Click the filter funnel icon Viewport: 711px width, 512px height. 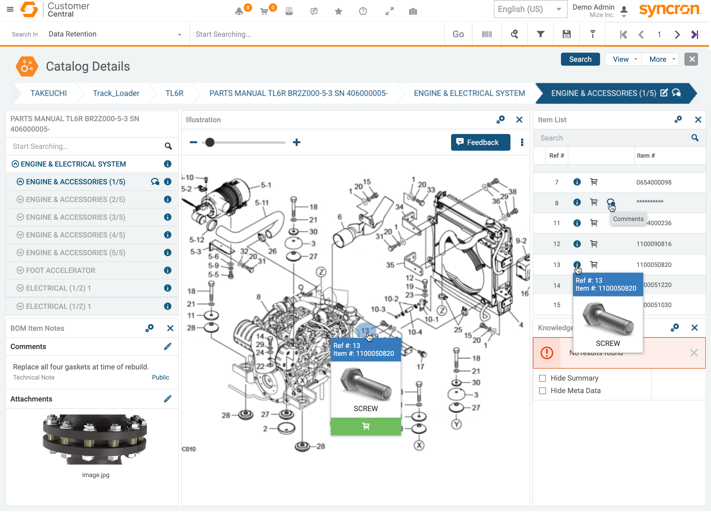[540, 34]
